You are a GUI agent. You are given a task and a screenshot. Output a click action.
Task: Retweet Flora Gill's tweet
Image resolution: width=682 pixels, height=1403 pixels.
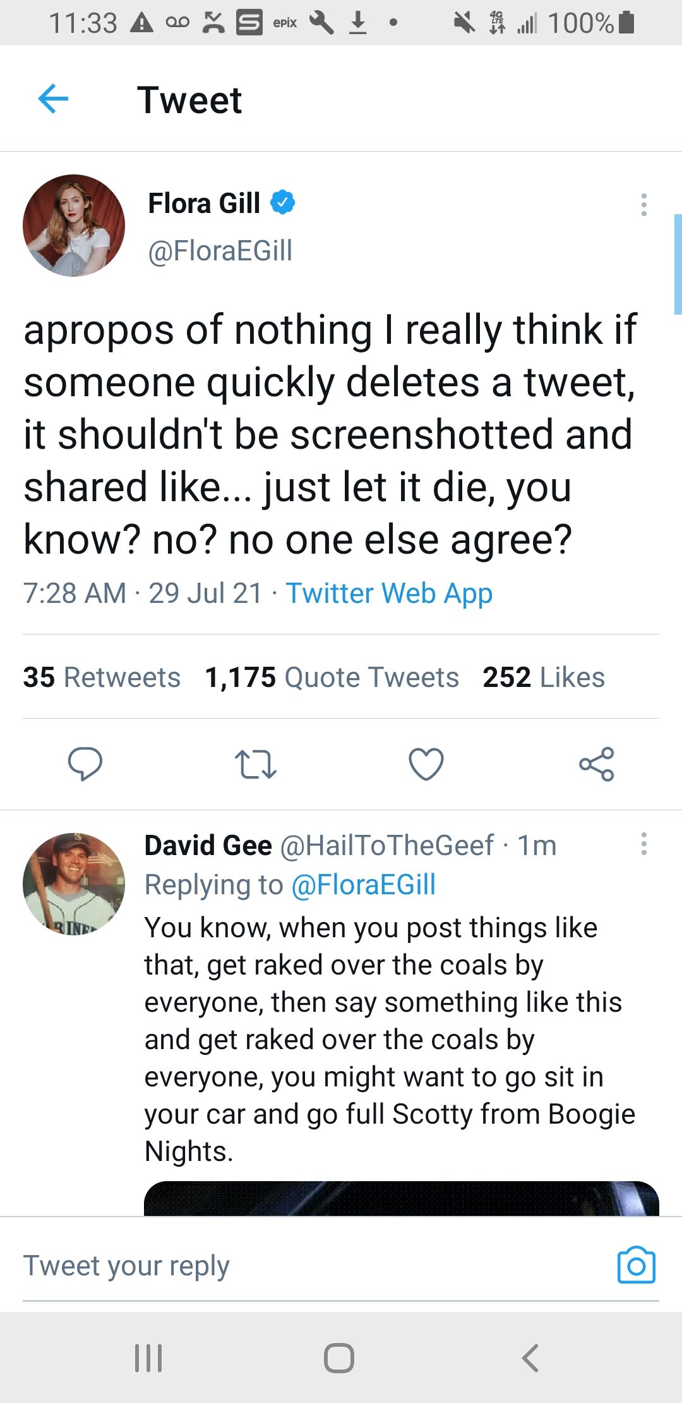point(255,763)
